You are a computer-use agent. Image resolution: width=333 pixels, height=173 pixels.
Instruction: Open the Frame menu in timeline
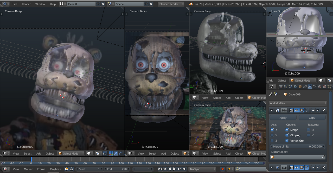tap(41, 169)
